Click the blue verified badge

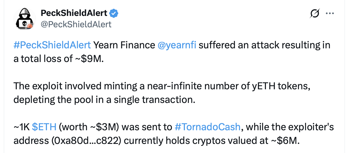[x=114, y=13]
